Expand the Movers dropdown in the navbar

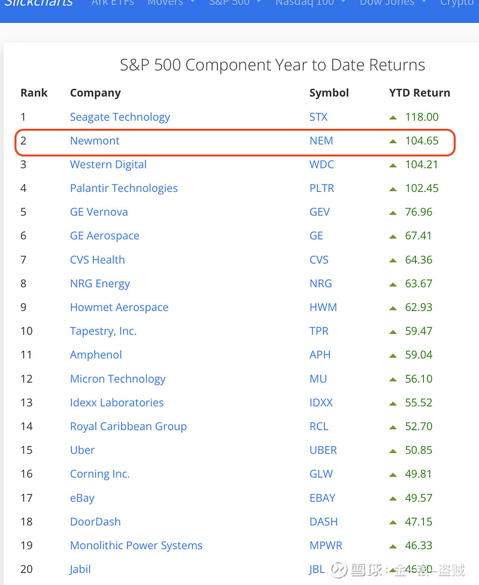(x=171, y=3)
